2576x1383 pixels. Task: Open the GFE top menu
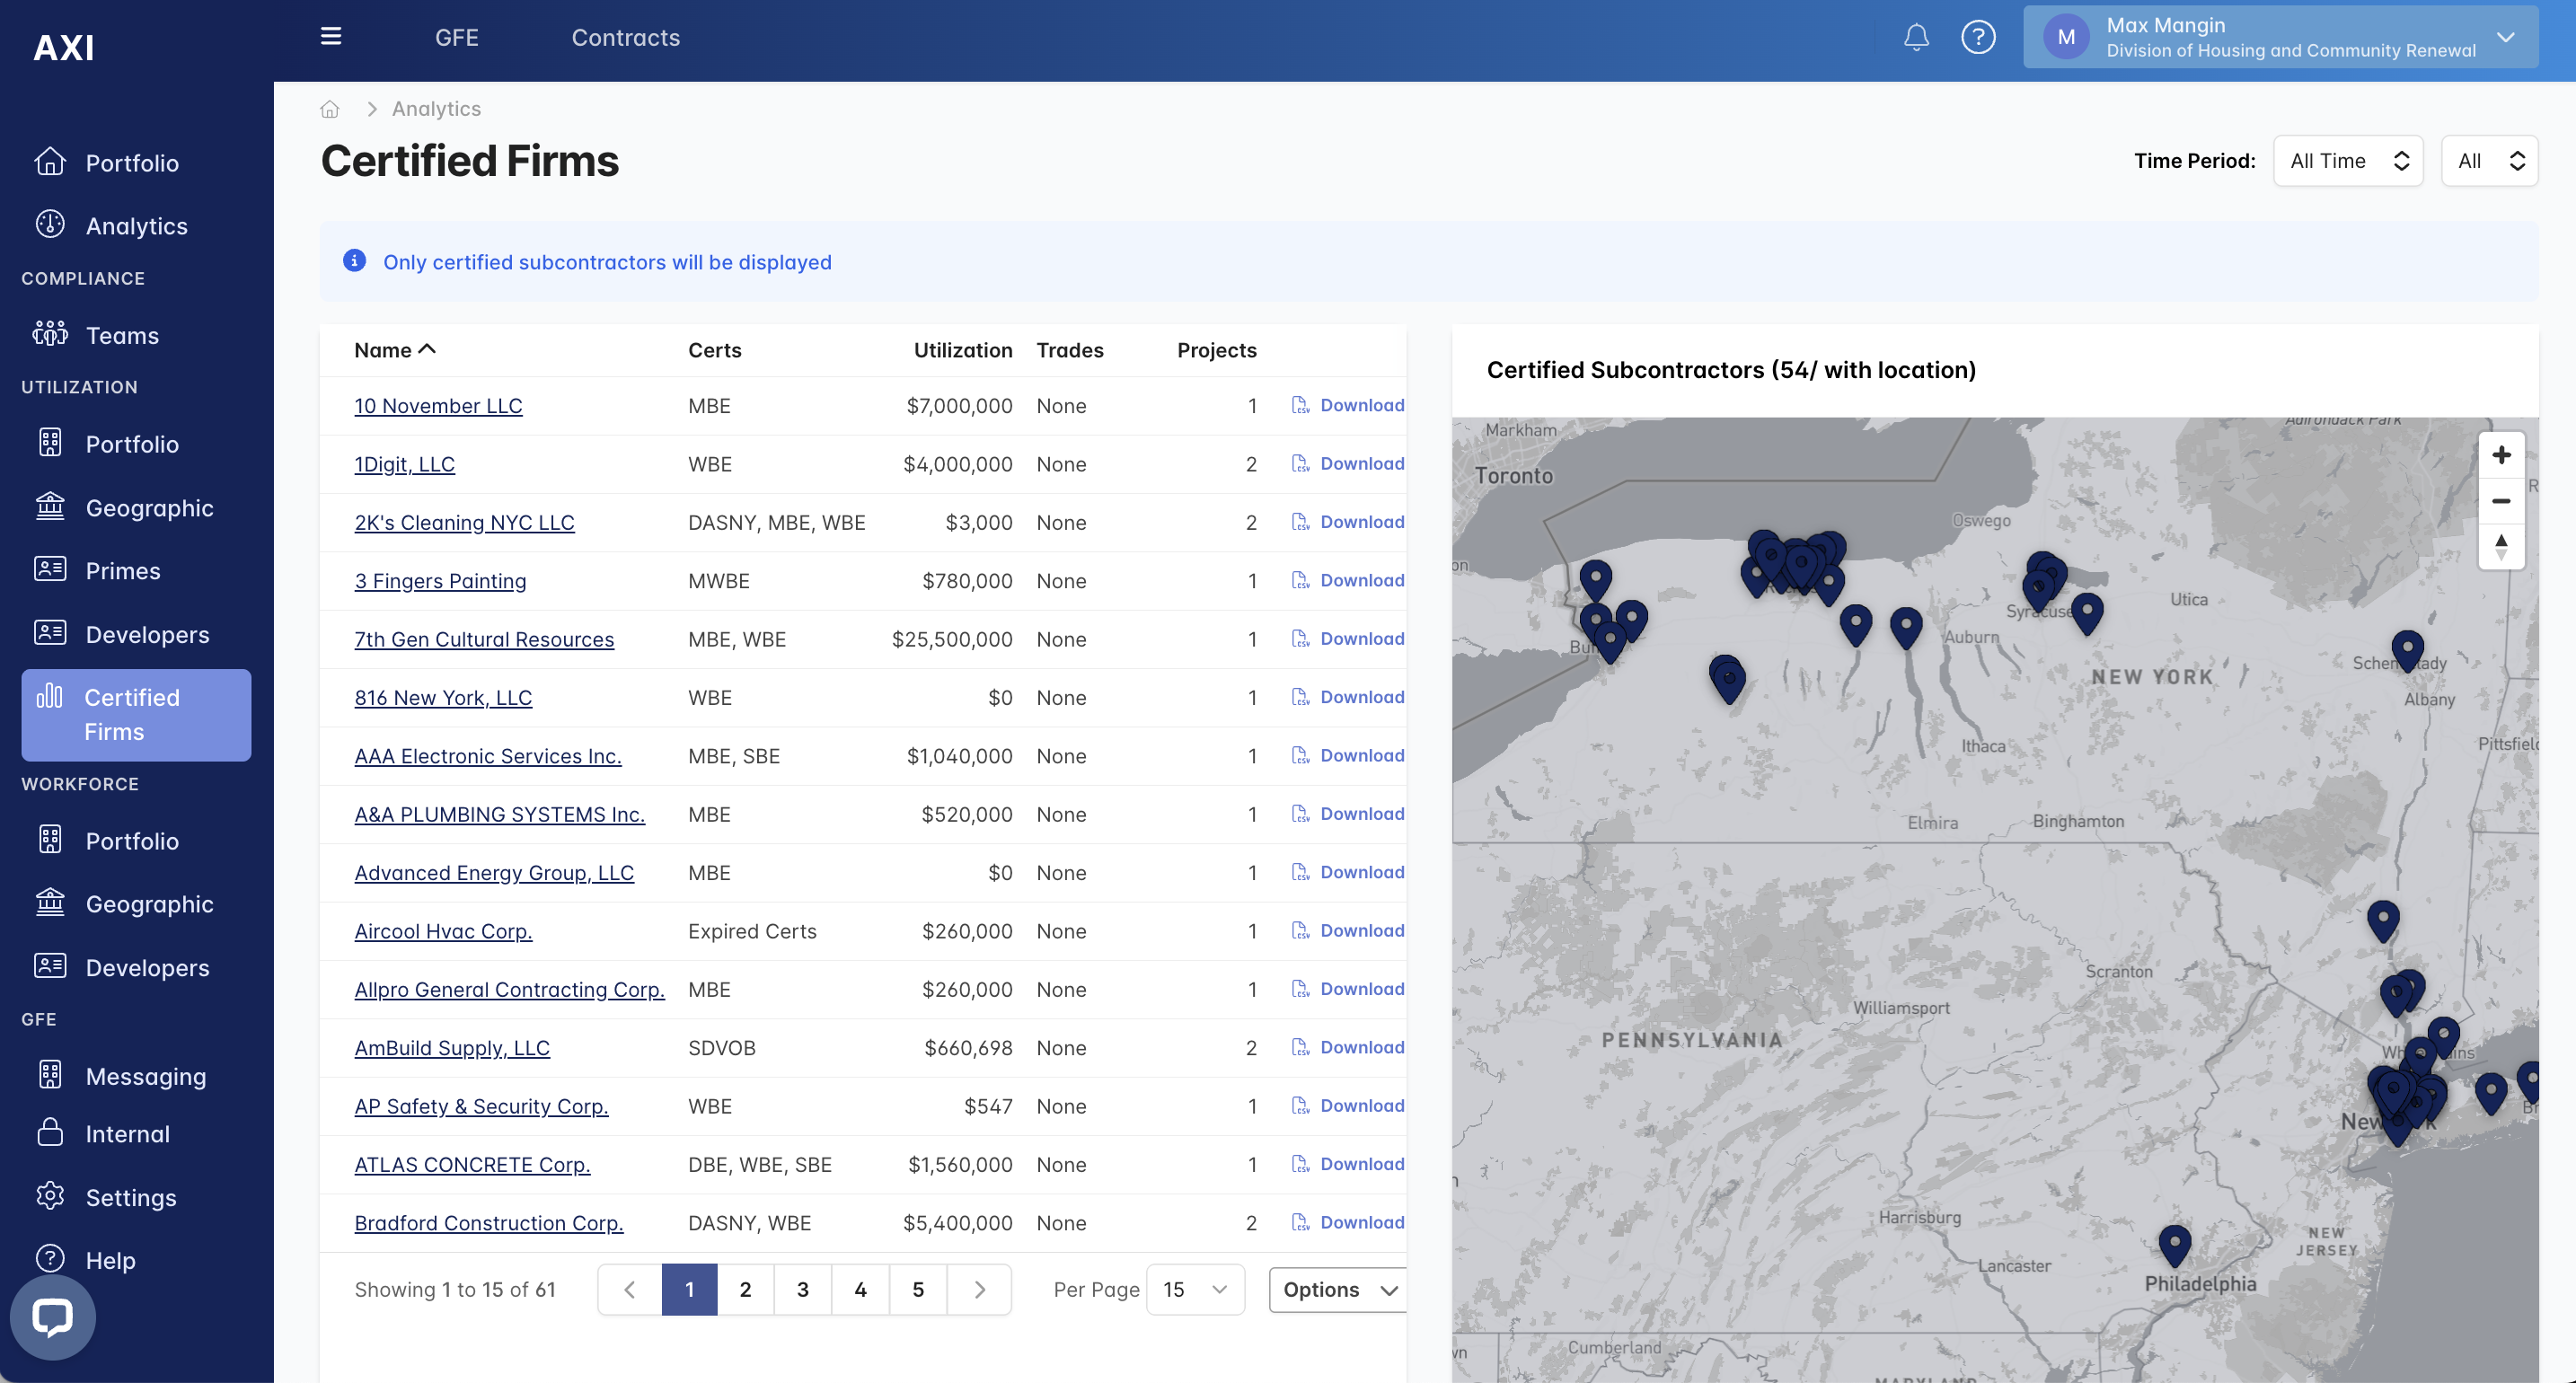click(x=457, y=37)
